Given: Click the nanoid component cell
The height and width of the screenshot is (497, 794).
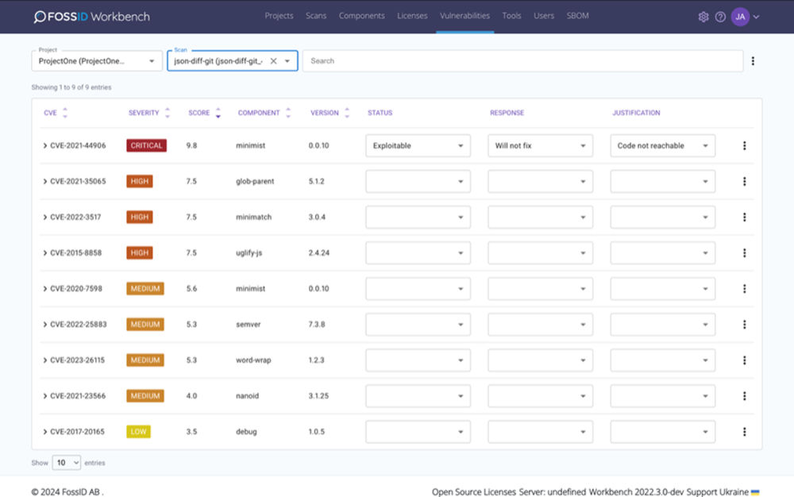Looking at the screenshot, I should tap(247, 396).
